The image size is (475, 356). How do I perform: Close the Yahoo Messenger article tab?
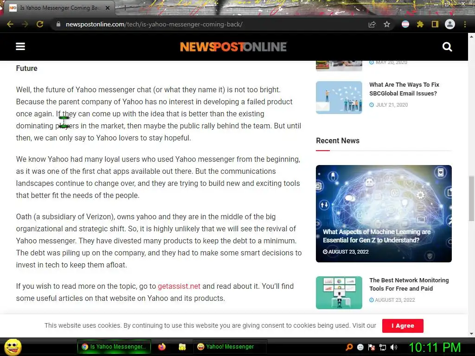click(108, 8)
